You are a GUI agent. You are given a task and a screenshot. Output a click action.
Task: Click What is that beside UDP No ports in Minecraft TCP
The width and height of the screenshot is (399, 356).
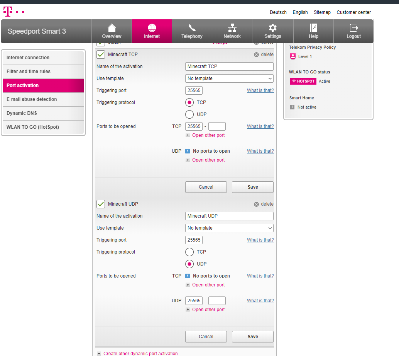click(x=260, y=151)
